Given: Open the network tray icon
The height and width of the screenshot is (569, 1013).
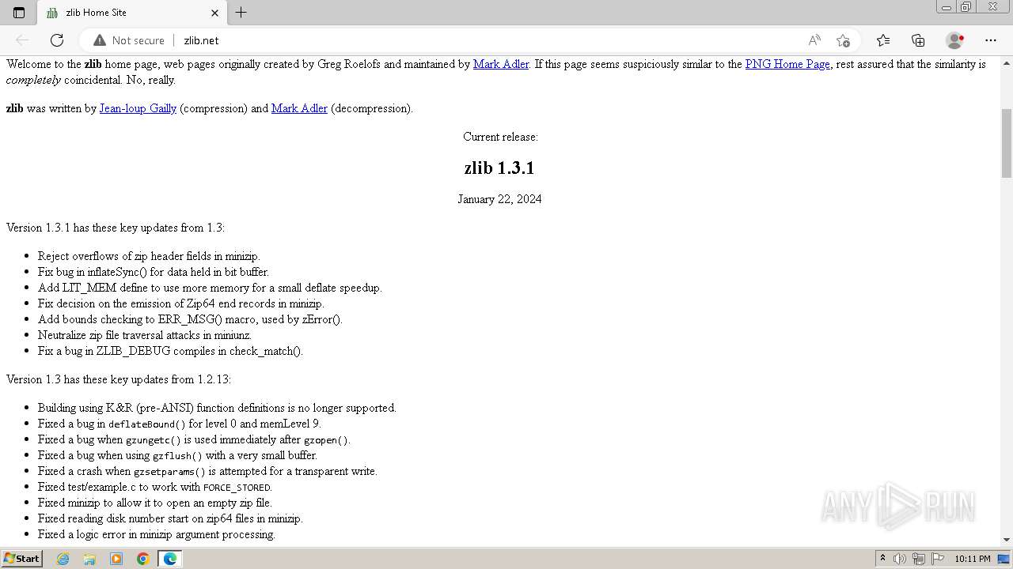Looking at the screenshot, I should tap(919, 559).
